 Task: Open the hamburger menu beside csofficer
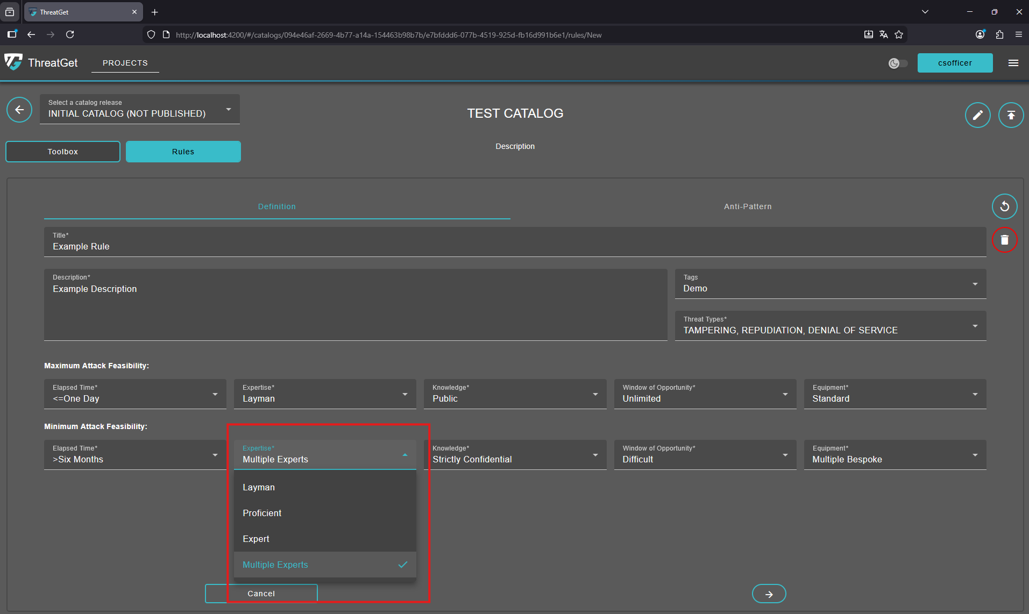[x=1013, y=63]
